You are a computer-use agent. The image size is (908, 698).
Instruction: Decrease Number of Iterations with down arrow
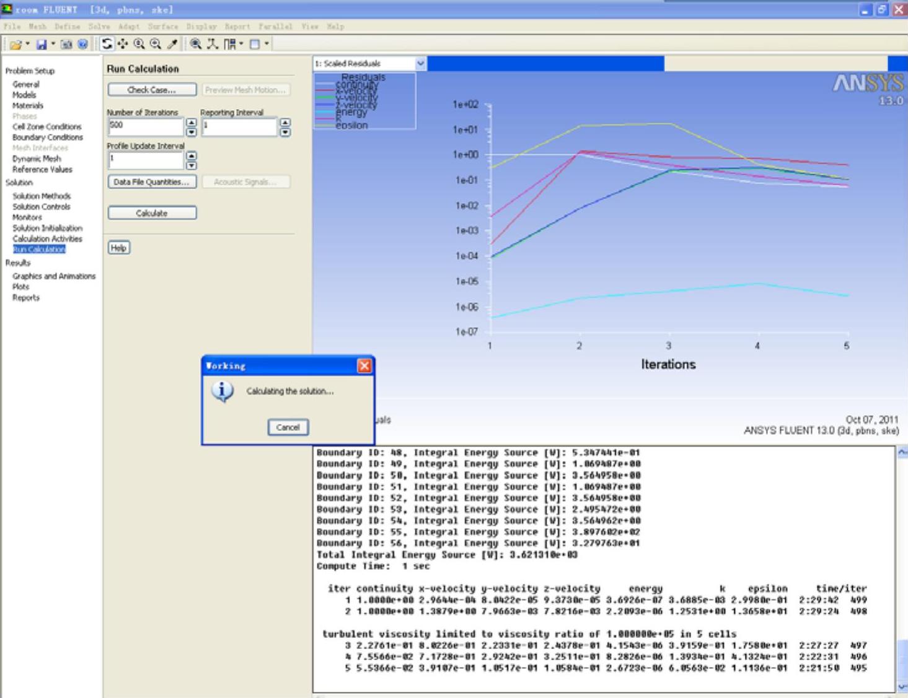192,132
